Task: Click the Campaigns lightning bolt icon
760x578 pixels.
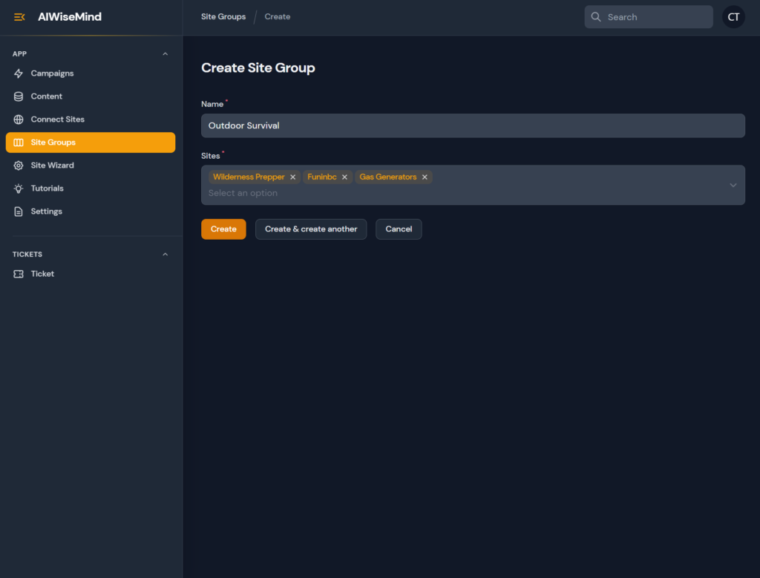Action: [19, 73]
